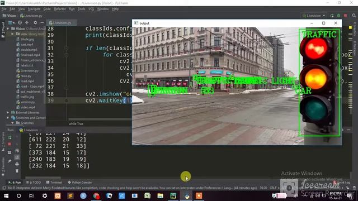358x201 pixels.
Task: Collapse the Scratches subfolder
Action: 12,123
